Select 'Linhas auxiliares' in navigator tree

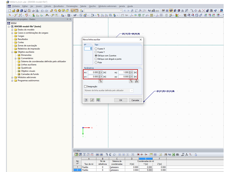click(x=29, y=65)
